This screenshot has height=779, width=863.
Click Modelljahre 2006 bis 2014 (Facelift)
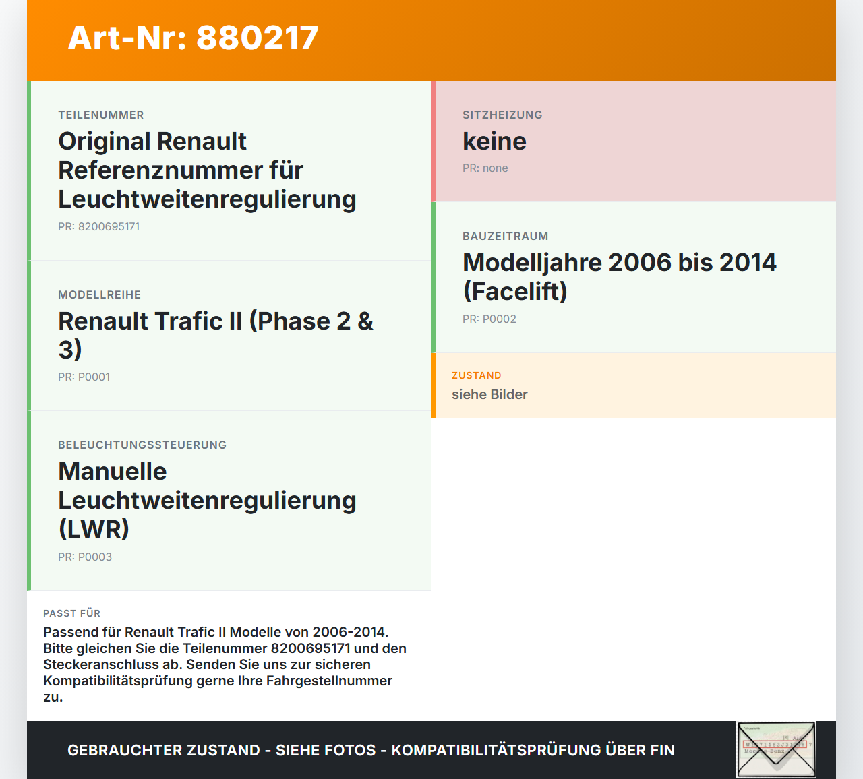[620, 277]
